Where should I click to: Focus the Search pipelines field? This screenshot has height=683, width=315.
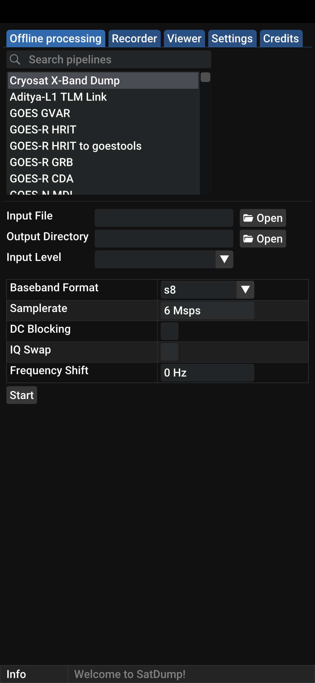[117, 60]
